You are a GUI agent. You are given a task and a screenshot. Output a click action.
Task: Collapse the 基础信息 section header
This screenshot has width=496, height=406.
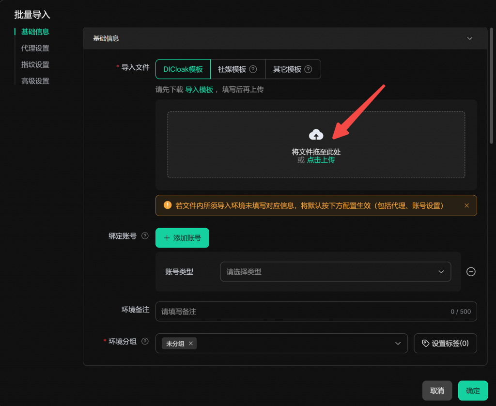[x=469, y=38]
